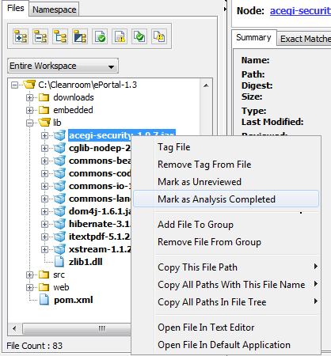The image size is (331, 356).
Task: Select Tag File from context menu
Action: (x=174, y=147)
